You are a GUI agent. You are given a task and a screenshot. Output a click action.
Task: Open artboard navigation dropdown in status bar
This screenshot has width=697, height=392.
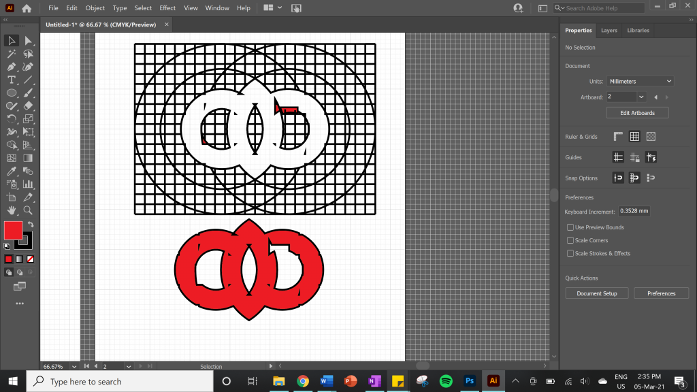click(x=129, y=367)
